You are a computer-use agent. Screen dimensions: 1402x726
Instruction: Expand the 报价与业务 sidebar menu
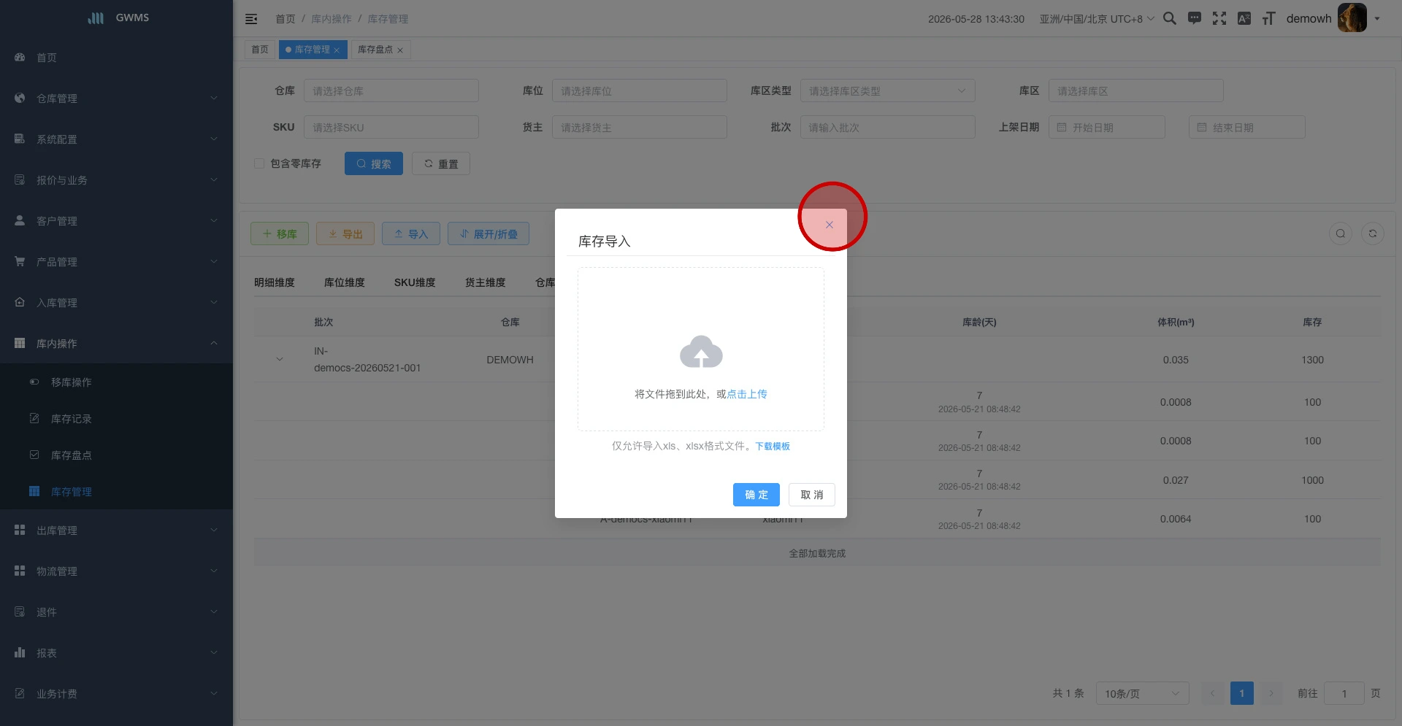[x=117, y=179]
